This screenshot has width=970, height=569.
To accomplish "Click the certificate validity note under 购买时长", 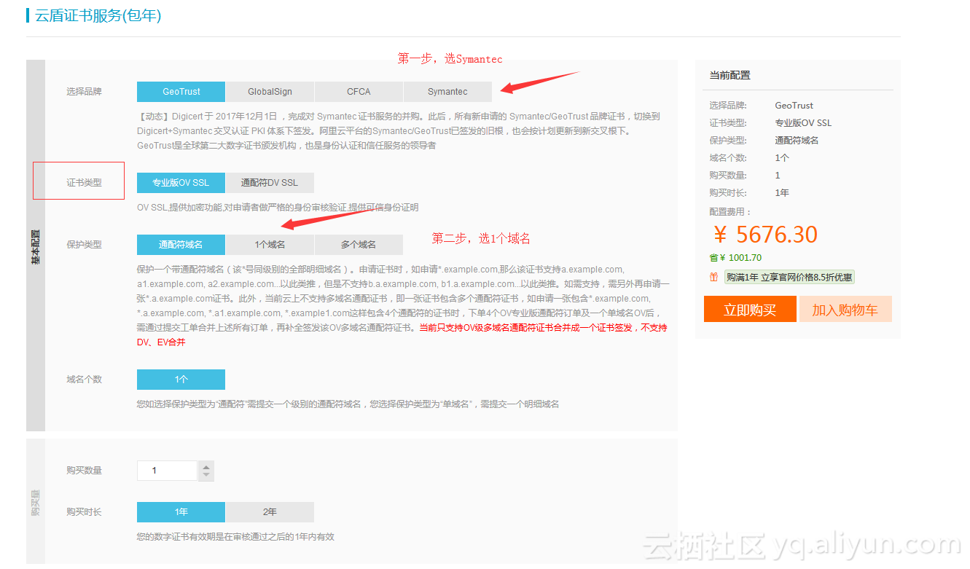I will point(235,537).
